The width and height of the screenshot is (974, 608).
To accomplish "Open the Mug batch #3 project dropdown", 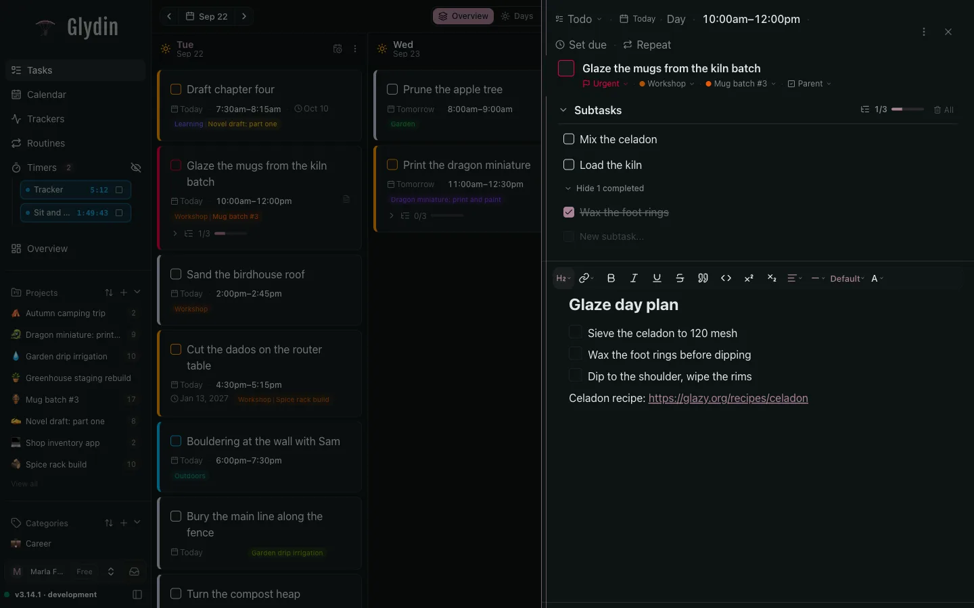I will pyautogui.click(x=741, y=84).
